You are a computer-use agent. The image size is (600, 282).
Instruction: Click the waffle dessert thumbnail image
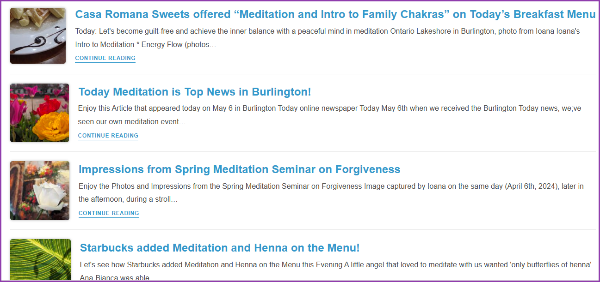[38, 36]
